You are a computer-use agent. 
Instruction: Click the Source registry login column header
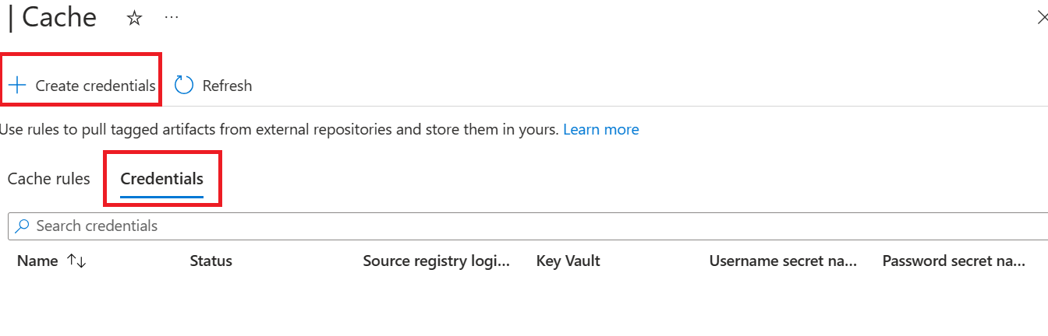(436, 261)
